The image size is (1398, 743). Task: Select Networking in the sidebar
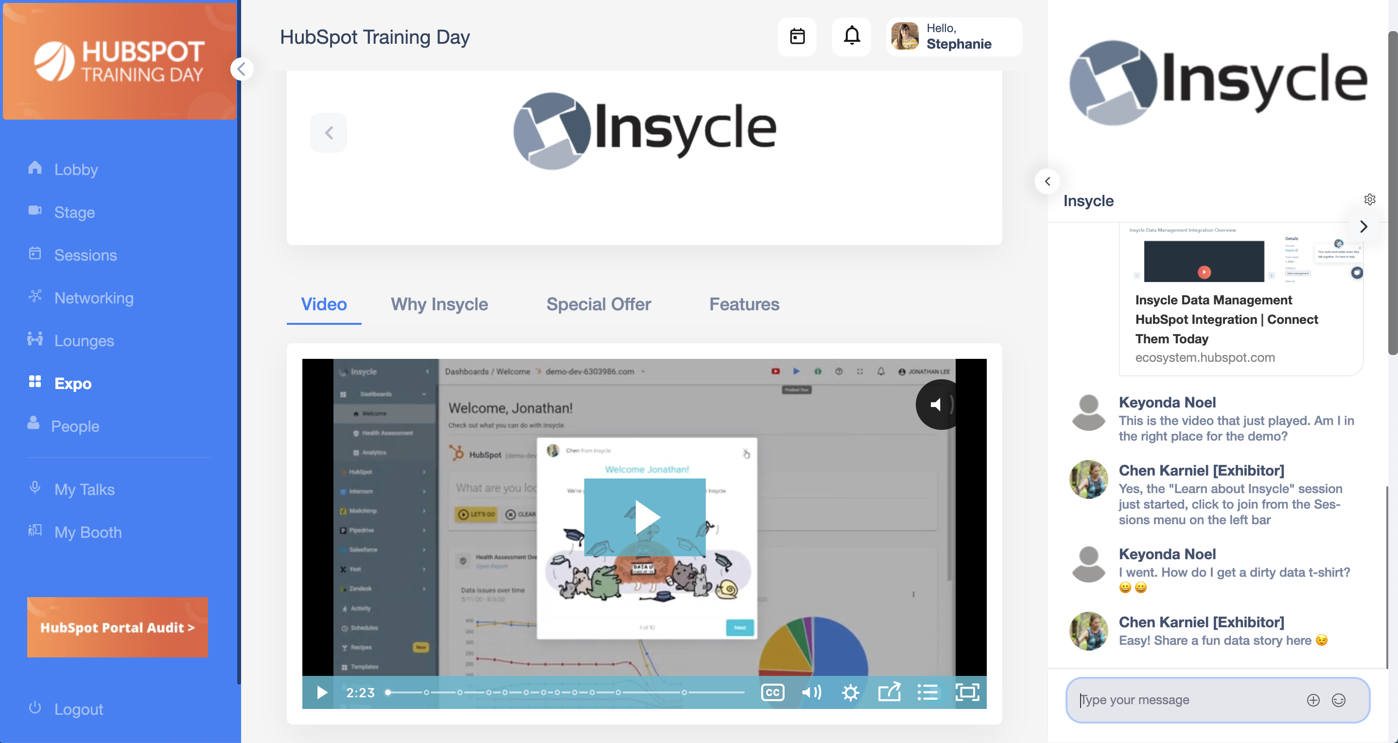point(80,298)
